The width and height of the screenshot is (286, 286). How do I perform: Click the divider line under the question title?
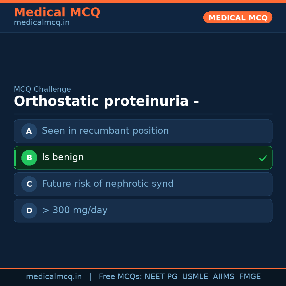[143, 114]
